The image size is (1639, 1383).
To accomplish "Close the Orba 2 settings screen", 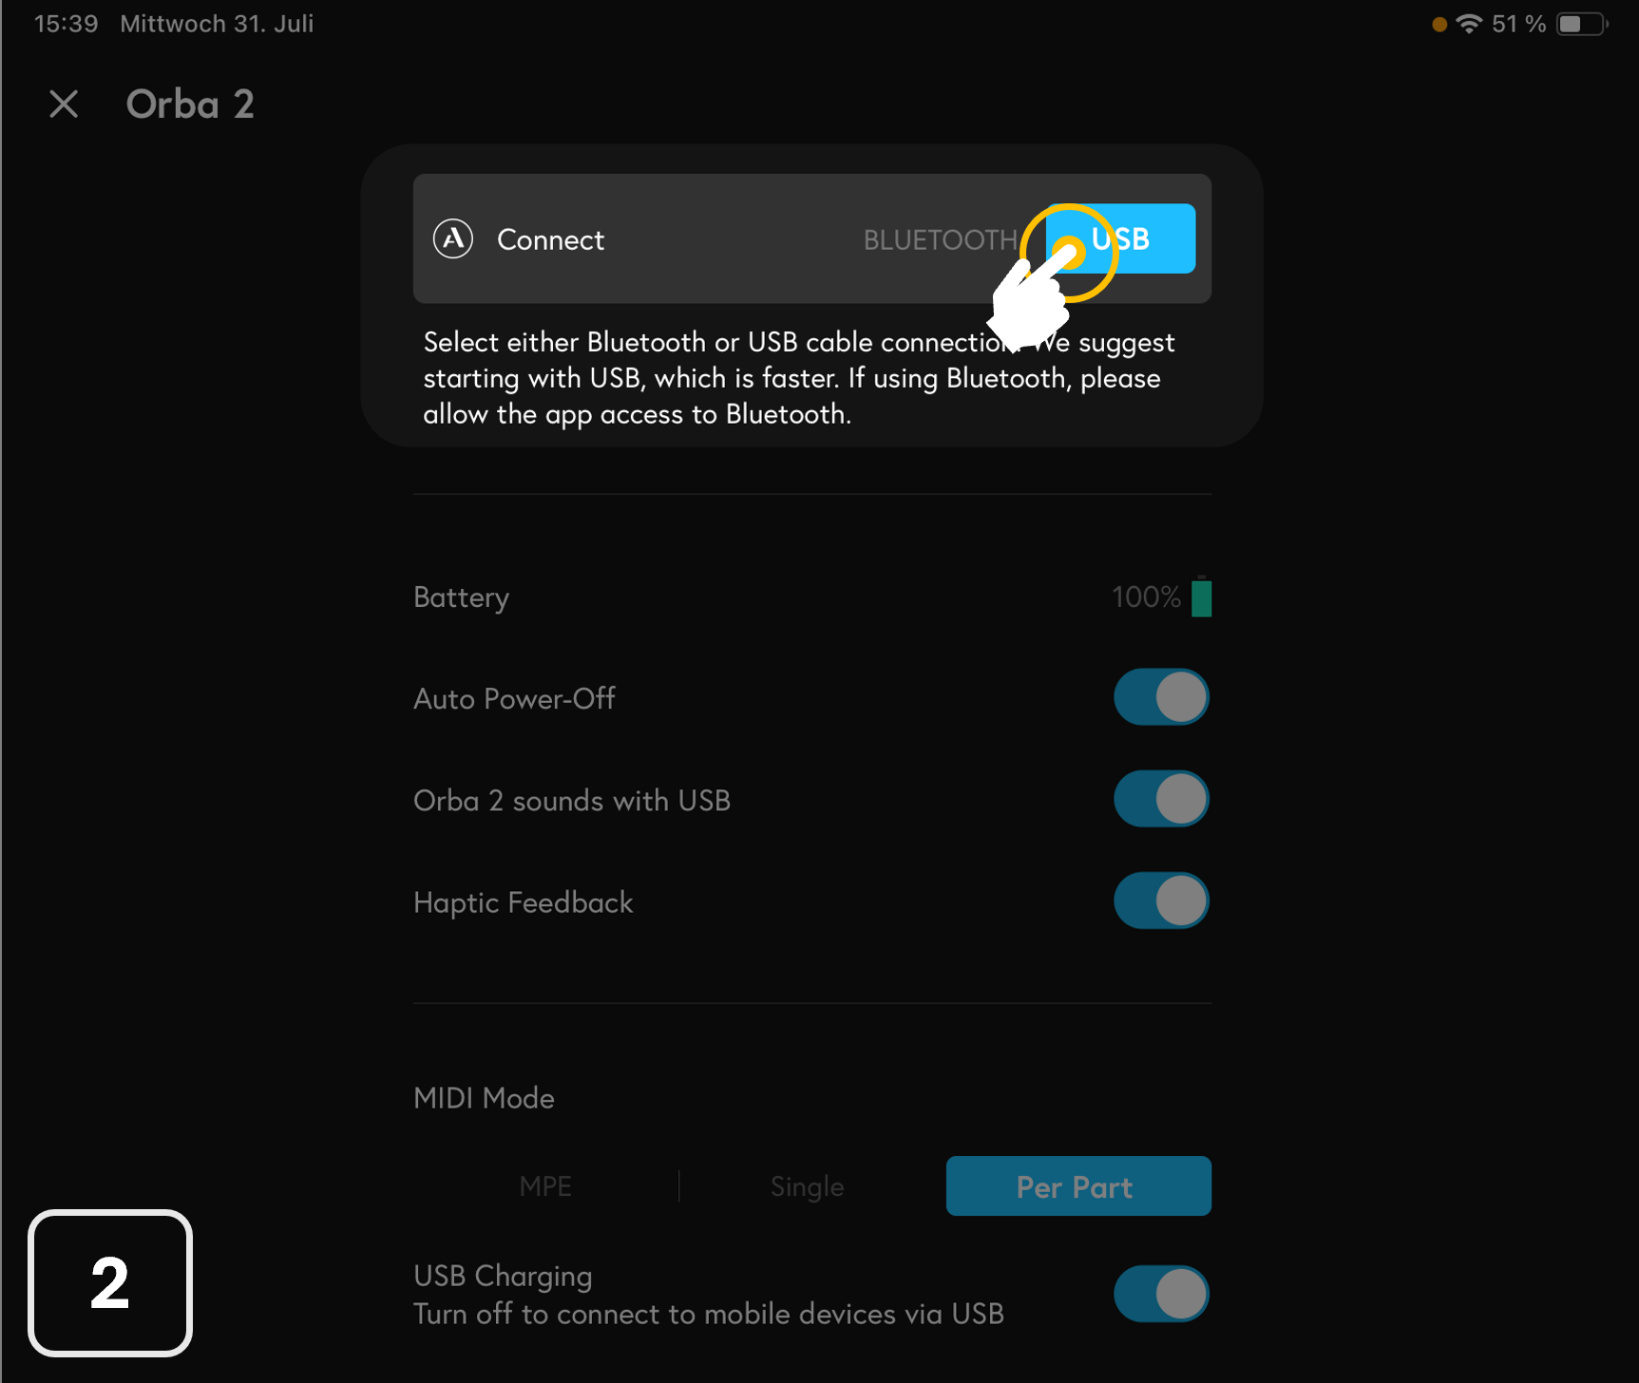I will tap(64, 104).
